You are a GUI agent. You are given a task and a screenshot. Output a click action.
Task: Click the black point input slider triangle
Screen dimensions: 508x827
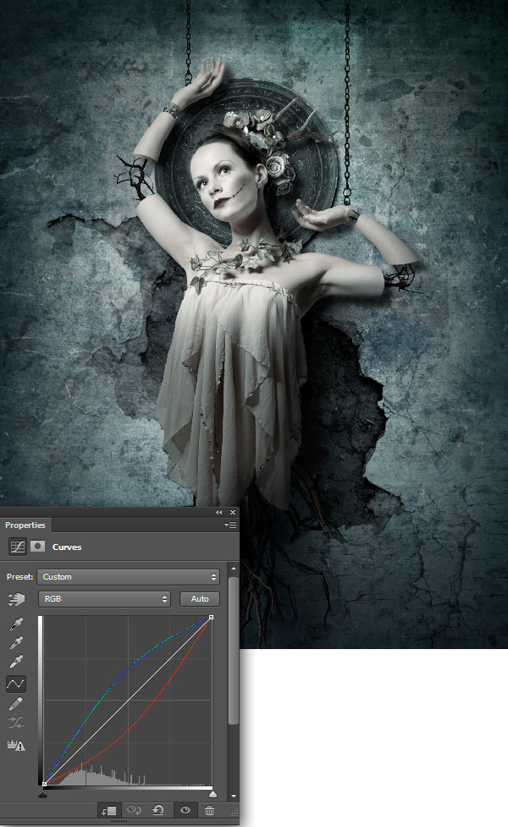click(43, 794)
